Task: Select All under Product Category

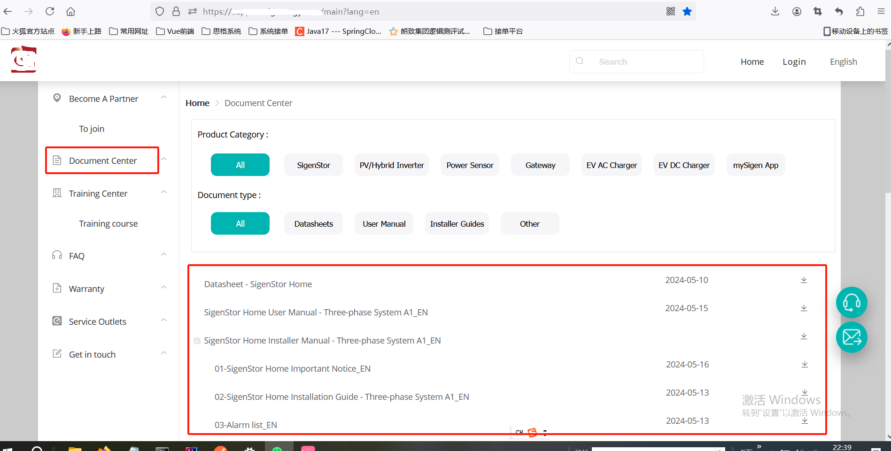Action: tap(240, 165)
